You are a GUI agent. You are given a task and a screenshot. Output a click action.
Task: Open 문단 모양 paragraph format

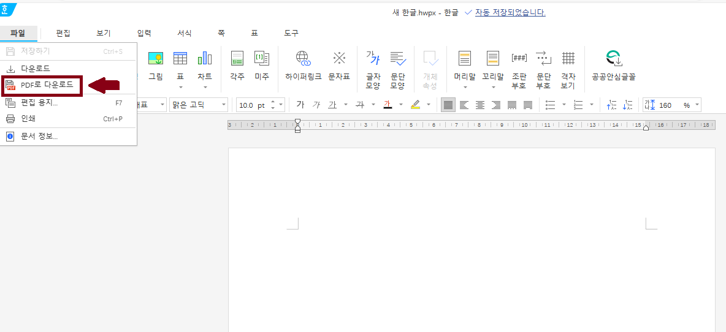(398, 69)
